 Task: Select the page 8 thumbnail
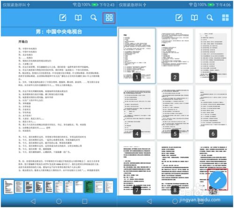[175, 168]
